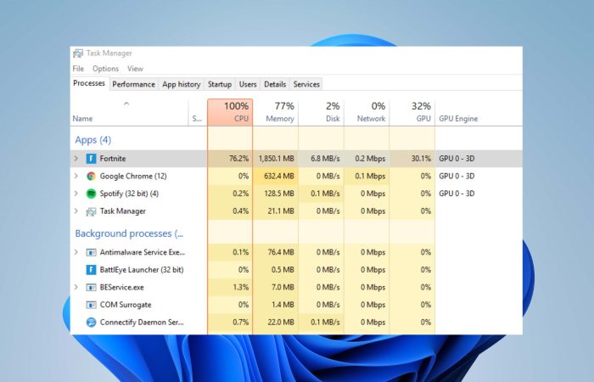Select Spotify (32 bit) (4) row name
The width and height of the screenshot is (594, 382).
coord(129,194)
